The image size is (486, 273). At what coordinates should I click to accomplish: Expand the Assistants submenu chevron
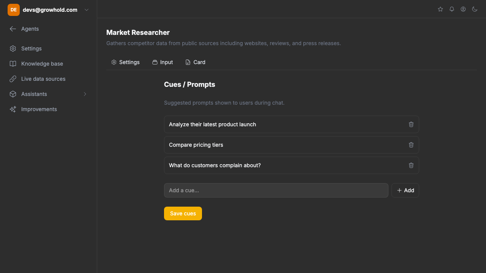[x=85, y=94]
